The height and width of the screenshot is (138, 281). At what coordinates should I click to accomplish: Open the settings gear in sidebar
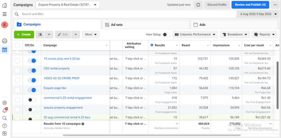pos(4,103)
